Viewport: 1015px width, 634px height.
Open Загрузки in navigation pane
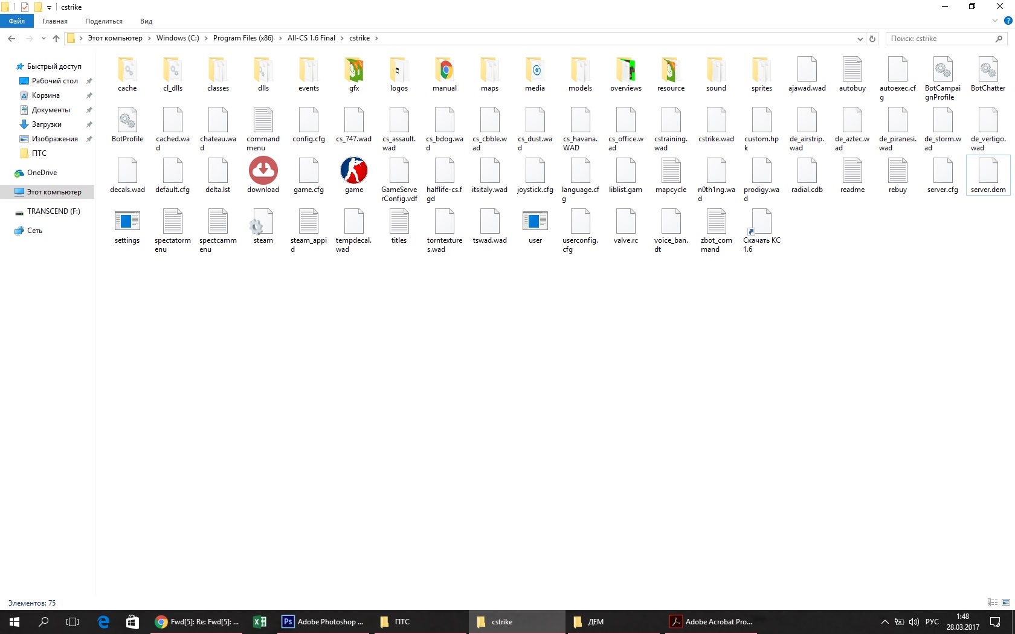click(41, 124)
